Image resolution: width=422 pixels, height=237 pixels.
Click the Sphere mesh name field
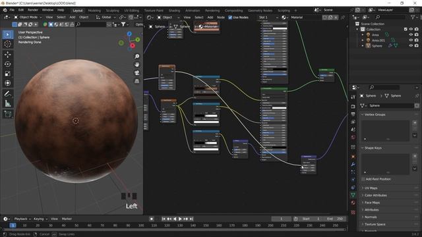click(x=390, y=105)
